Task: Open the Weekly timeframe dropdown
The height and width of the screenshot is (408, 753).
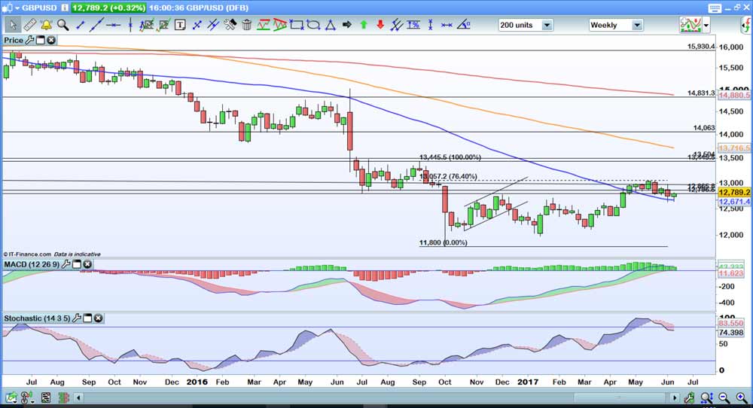Action: click(637, 25)
